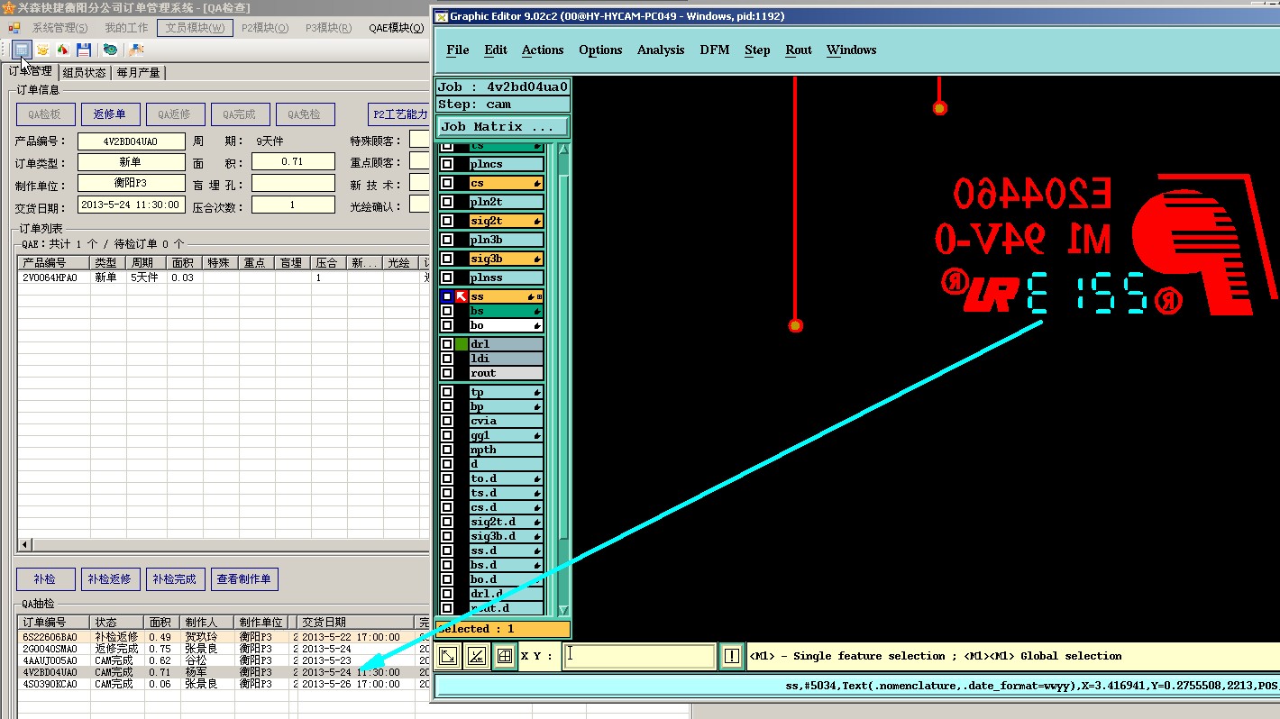Screen dimensions: 1280x719
Task: Toggle display checkbox for sig2t layer
Action: [x=447, y=221]
